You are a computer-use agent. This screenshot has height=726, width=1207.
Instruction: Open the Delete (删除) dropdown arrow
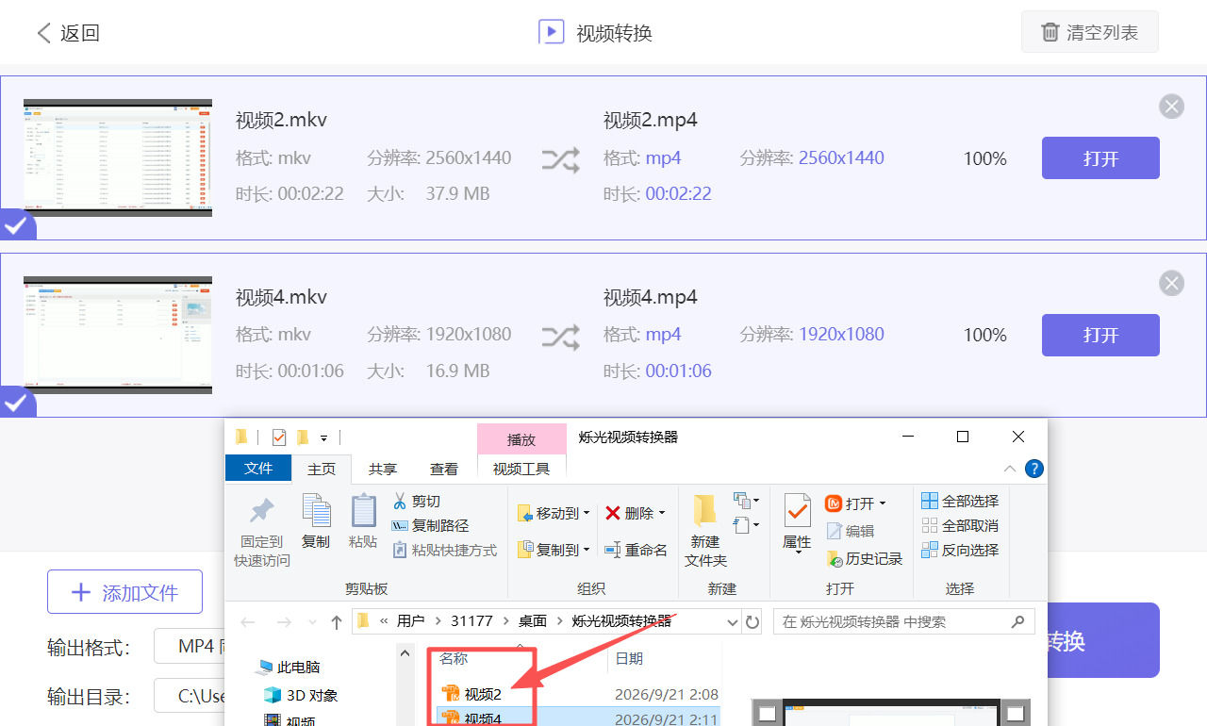[662, 514]
